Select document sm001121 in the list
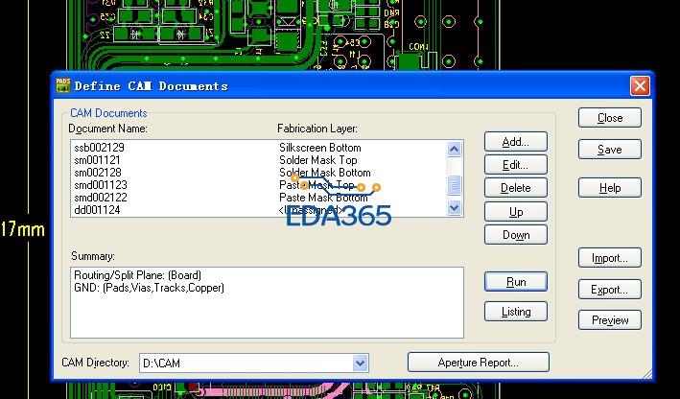Screen dimensions: 680x399 click(x=97, y=160)
